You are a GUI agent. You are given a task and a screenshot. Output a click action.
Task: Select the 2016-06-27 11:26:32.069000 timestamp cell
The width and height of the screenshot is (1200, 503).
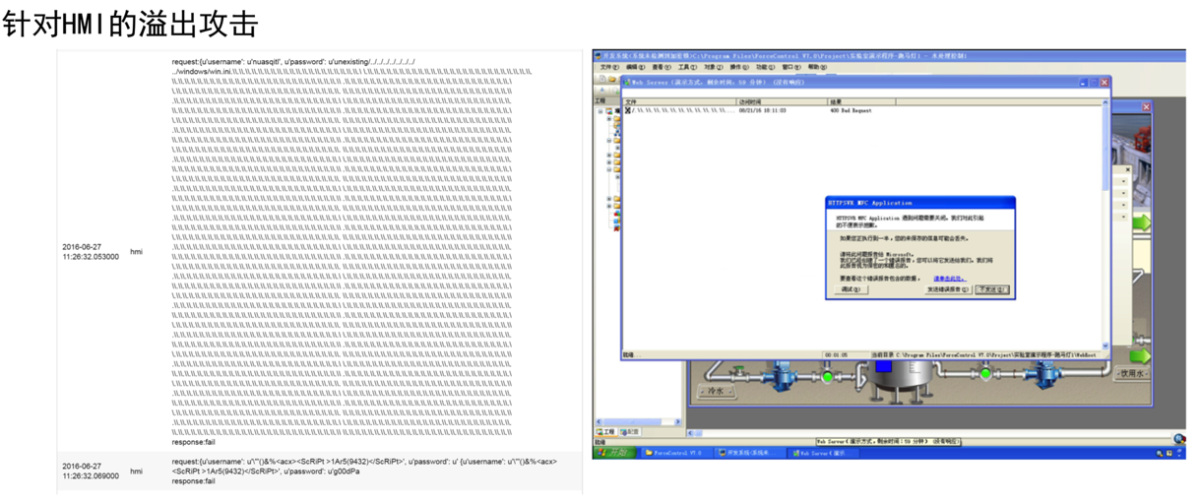(91, 471)
